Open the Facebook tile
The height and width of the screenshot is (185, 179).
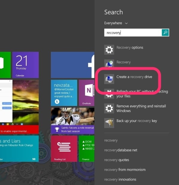click(72, 65)
